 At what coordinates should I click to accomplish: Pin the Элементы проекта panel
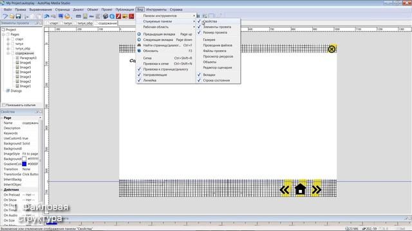37,23
